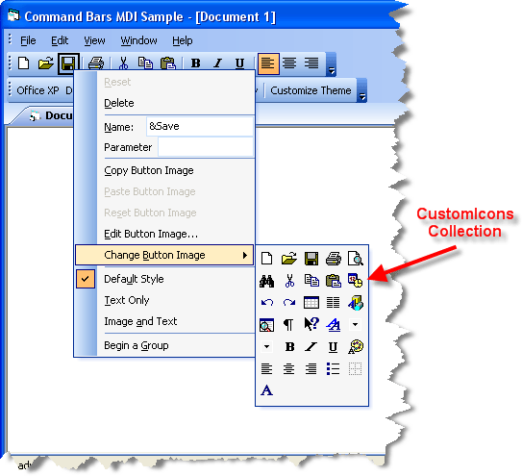
Task: Click the Copy icon in the toolbar
Action: pyautogui.click(x=145, y=63)
